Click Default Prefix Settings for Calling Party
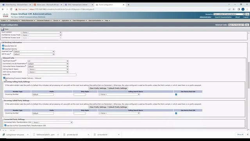 click(118, 88)
